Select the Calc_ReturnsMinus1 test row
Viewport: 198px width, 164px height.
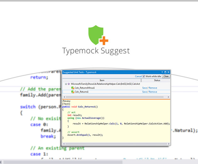tap(116, 88)
